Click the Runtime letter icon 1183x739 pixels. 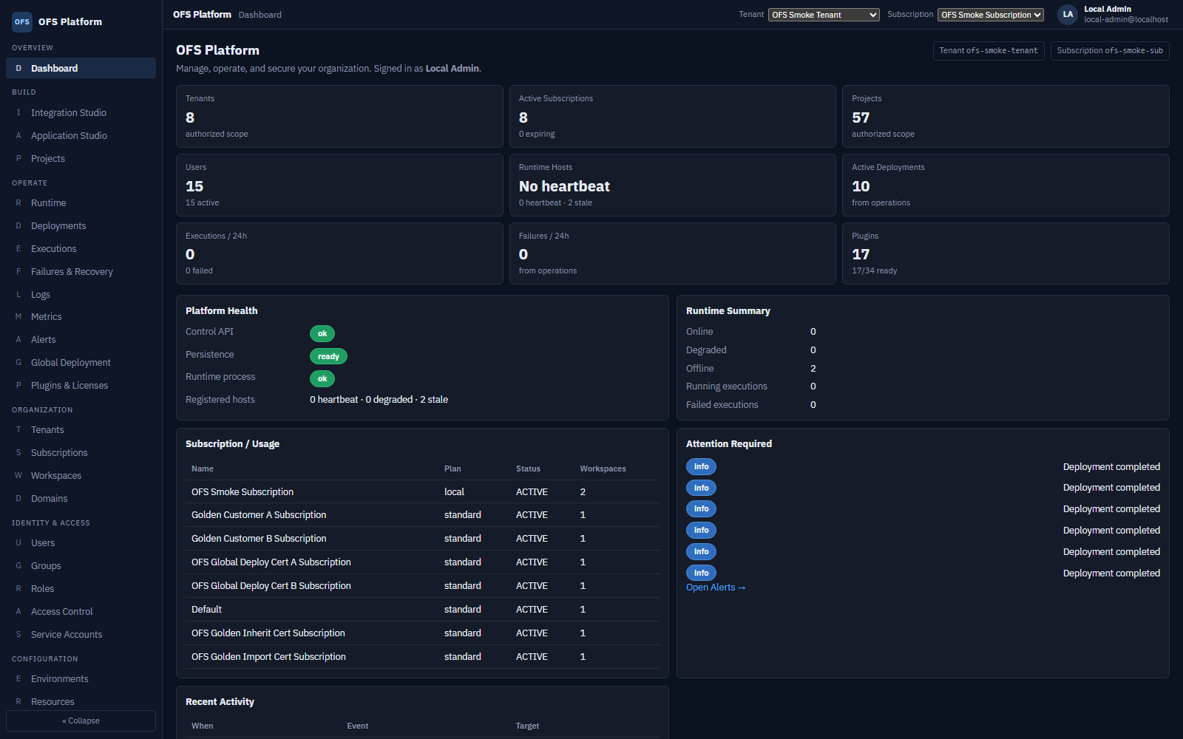[18, 202]
